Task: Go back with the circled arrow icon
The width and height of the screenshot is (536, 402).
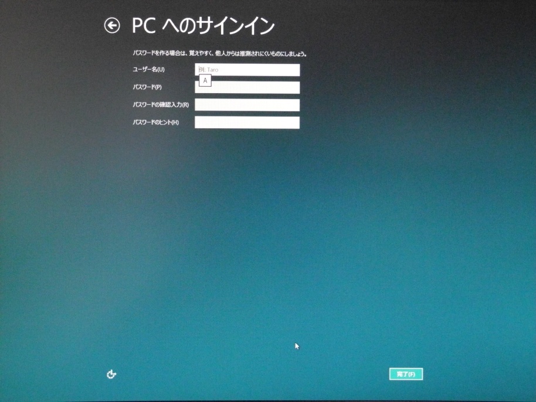Action: [x=112, y=26]
